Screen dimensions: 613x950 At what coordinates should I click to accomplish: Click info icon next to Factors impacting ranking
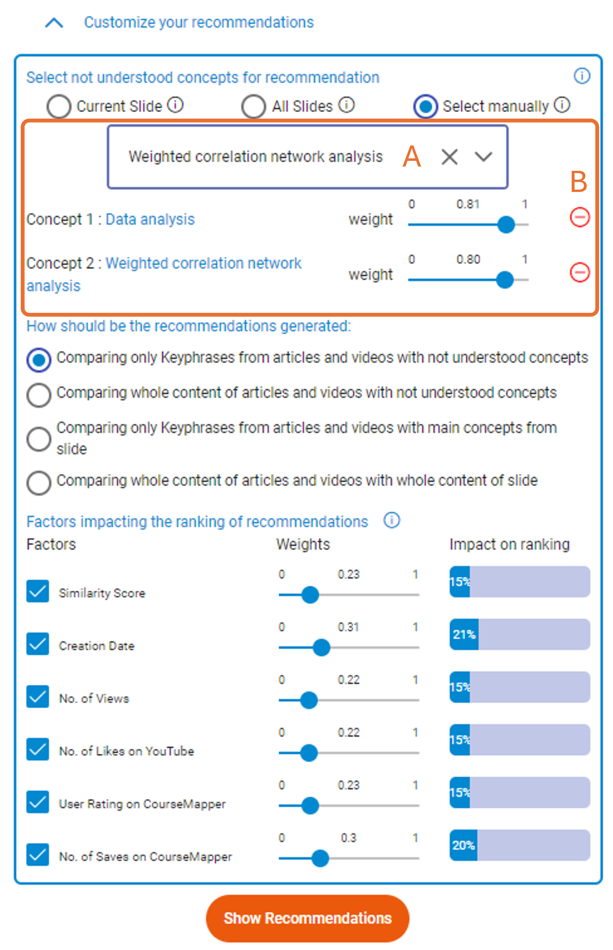(x=392, y=520)
